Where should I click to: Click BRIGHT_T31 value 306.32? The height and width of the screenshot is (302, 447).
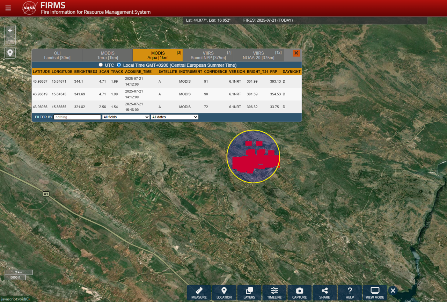click(x=252, y=107)
